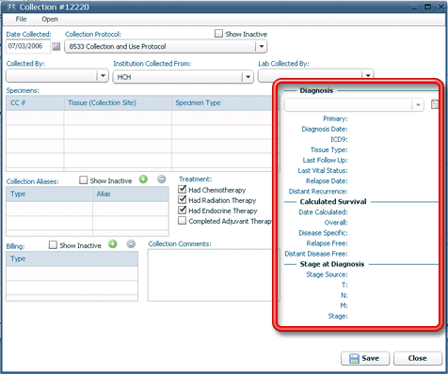Enable Show Inactive for Collection Protocol
This screenshot has width=448, height=374.
click(x=218, y=34)
